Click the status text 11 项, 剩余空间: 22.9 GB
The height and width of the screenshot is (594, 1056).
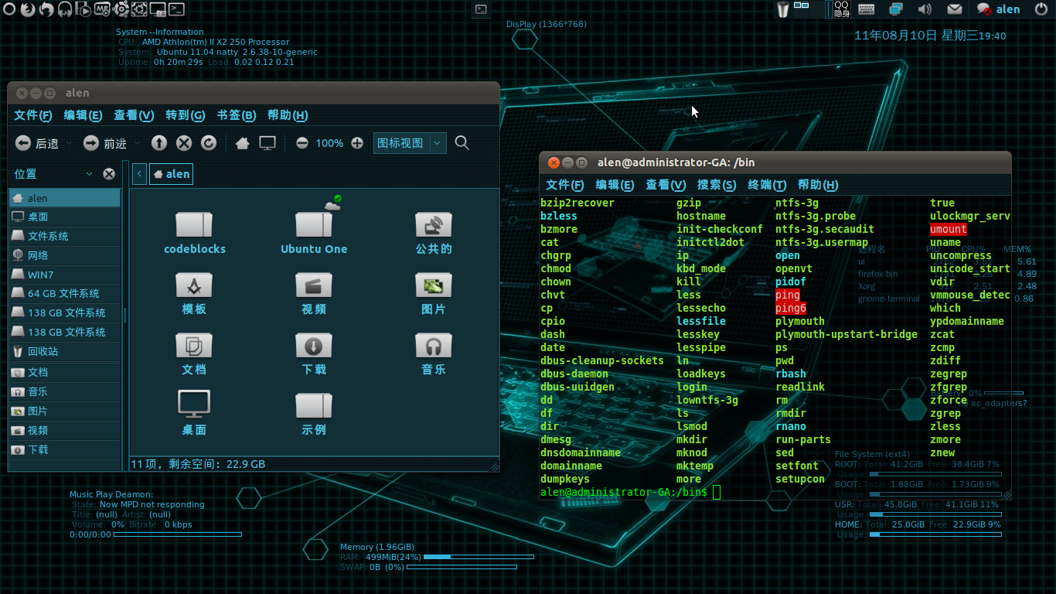tap(198, 464)
